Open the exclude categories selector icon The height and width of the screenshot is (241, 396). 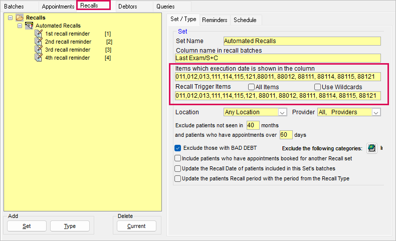click(371, 148)
